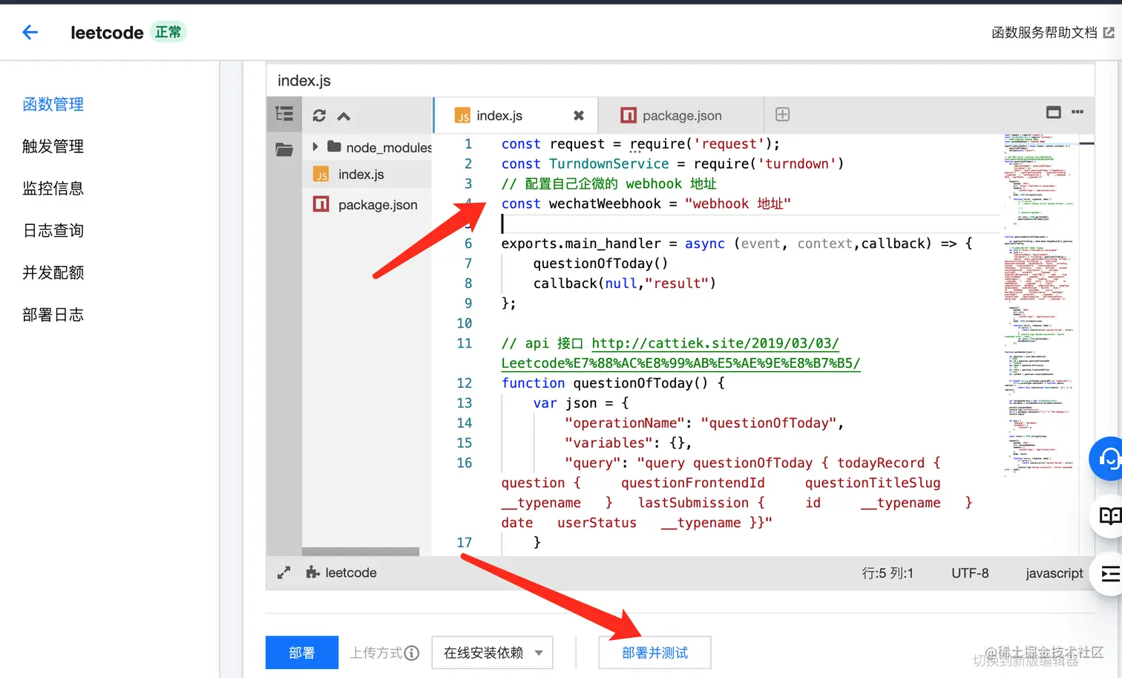Click the code minimap preview

[1039, 304]
